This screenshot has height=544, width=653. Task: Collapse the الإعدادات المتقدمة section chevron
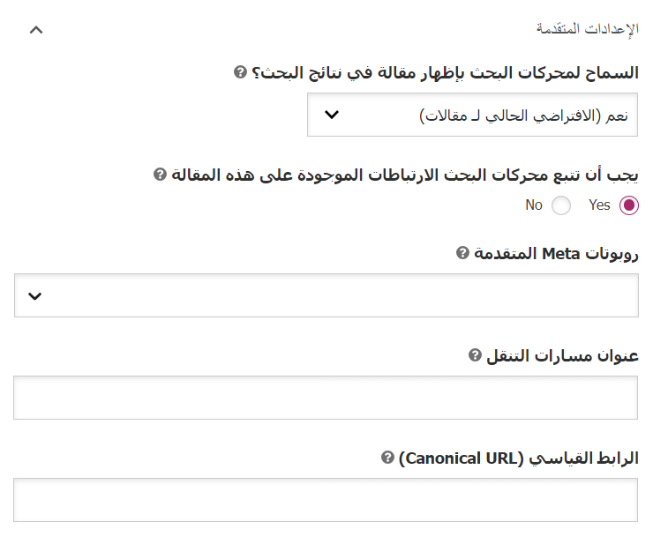(x=35, y=29)
